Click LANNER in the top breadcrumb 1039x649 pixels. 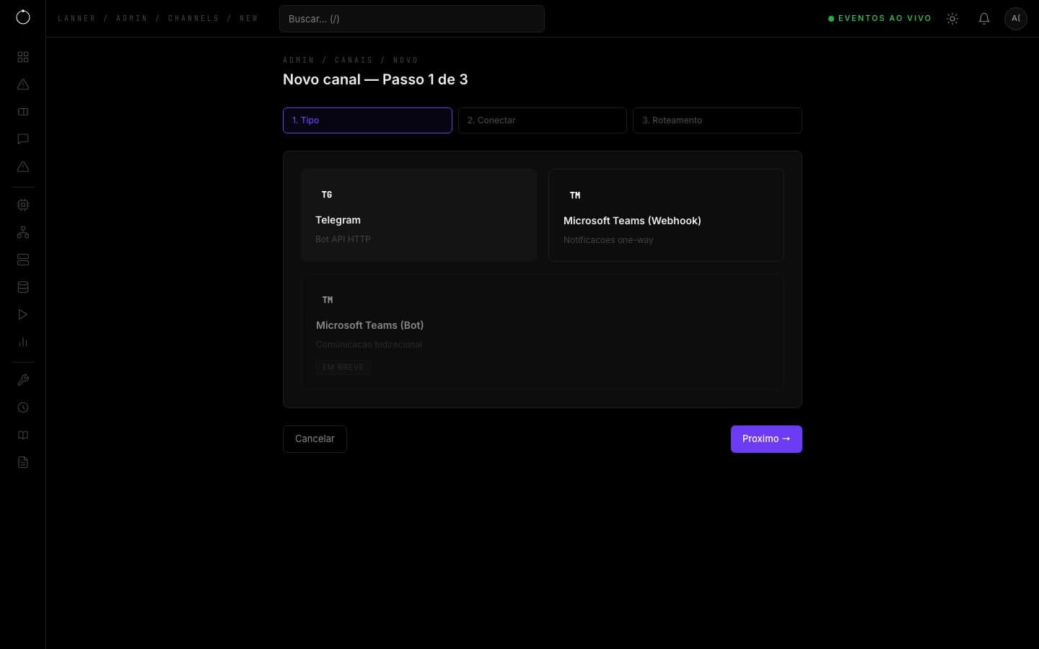coord(76,18)
